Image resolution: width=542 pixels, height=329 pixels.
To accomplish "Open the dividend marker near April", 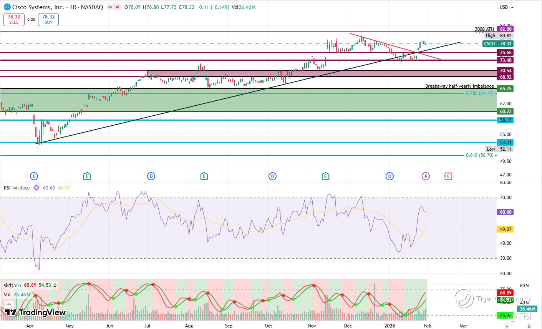I will pos(34,176).
